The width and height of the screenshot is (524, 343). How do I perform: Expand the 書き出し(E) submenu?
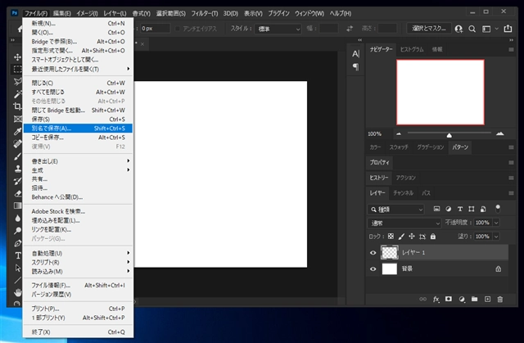point(79,161)
